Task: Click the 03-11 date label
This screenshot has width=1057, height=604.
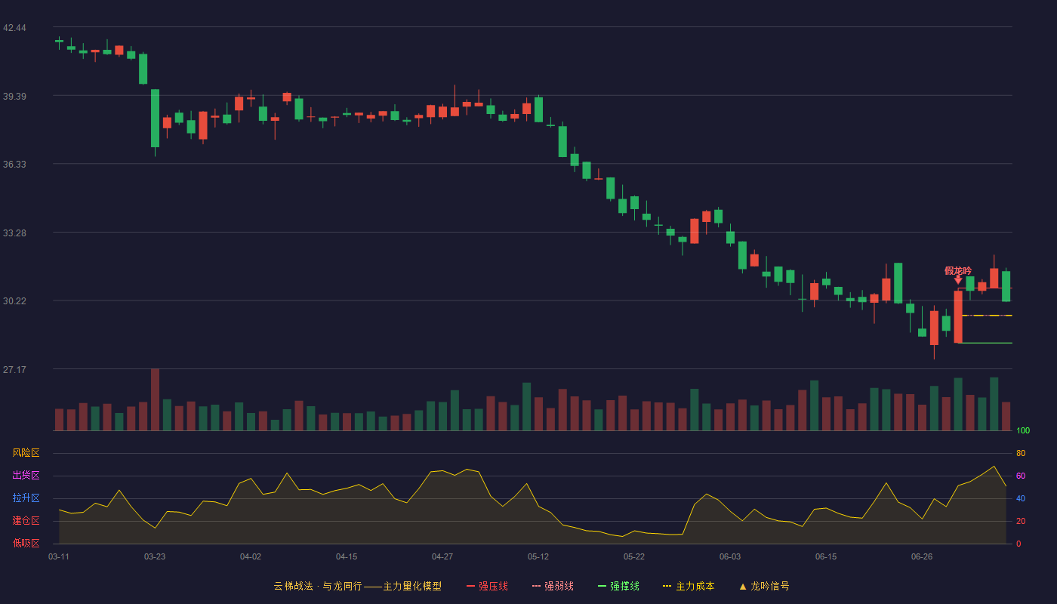Action: tap(59, 556)
